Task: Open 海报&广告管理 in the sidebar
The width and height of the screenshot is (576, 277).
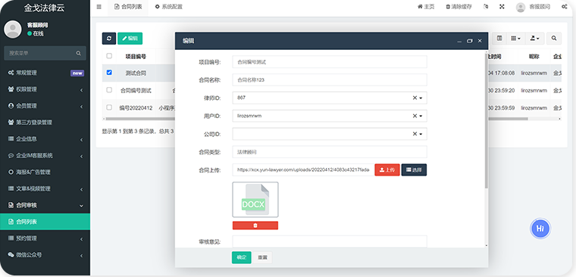Action: point(45,172)
